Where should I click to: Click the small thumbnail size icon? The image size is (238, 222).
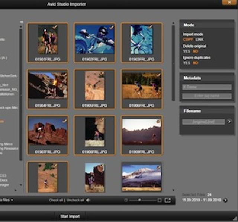(x=126, y=200)
